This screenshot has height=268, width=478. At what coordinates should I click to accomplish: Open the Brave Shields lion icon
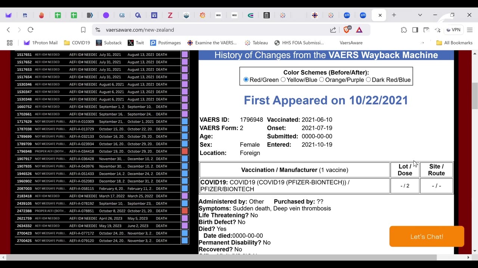347,30
